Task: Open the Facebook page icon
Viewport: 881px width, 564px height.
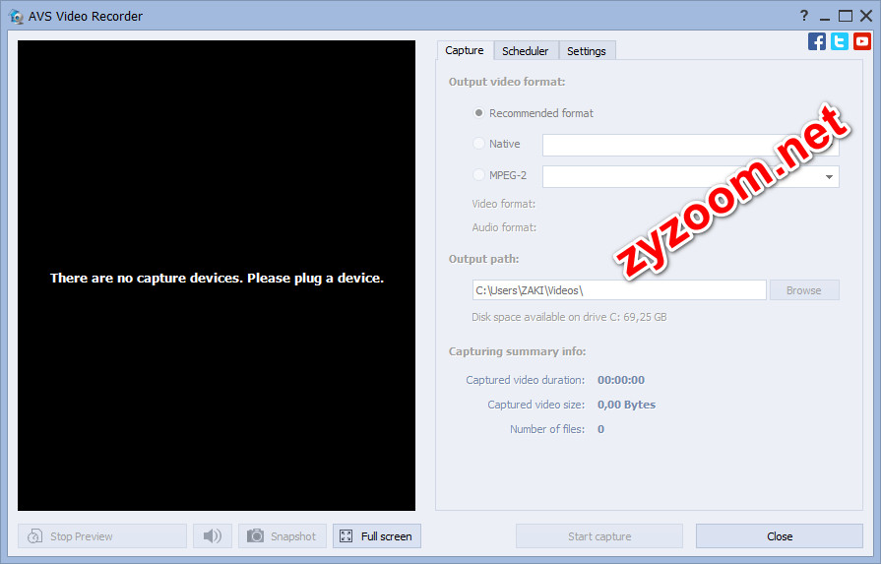Action: [x=817, y=41]
